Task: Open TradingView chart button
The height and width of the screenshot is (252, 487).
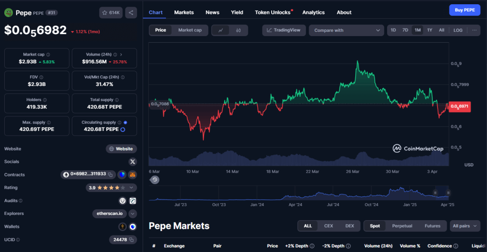Action: coord(284,30)
